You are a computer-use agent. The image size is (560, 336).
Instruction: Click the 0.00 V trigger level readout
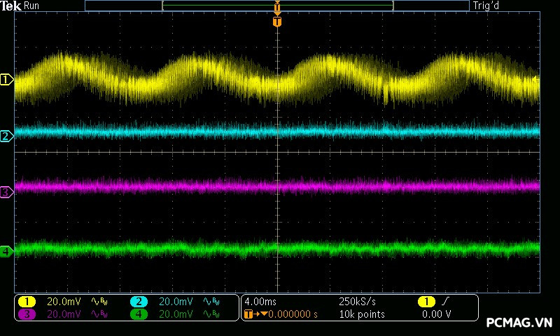(x=436, y=314)
